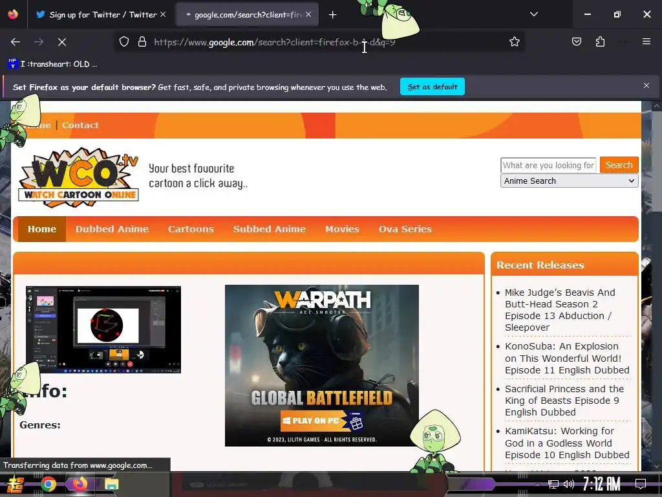Click the Firefox logo in the tab bar
This screenshot has width=662, height=497.
click(13, 14)
